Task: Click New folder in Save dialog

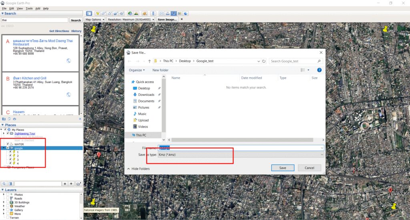Action: coord(160,70)
